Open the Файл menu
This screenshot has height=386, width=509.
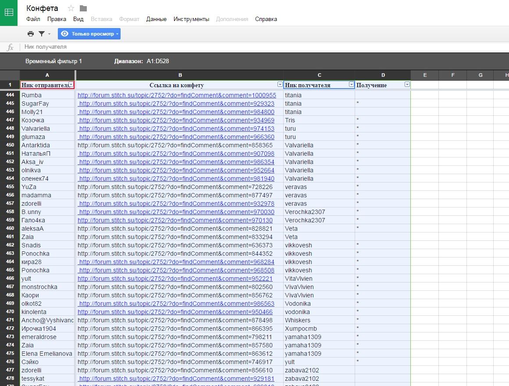coord(33,19)
